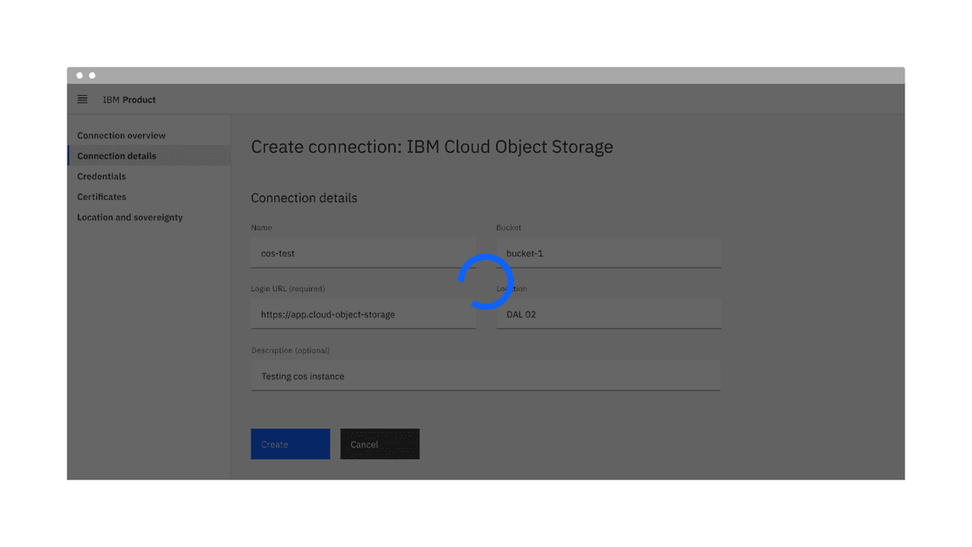Image resolution: width=972 pixels, height=547 pixels.
Task: Select Location and sovereignty navigation item
Action: (129, 217)
